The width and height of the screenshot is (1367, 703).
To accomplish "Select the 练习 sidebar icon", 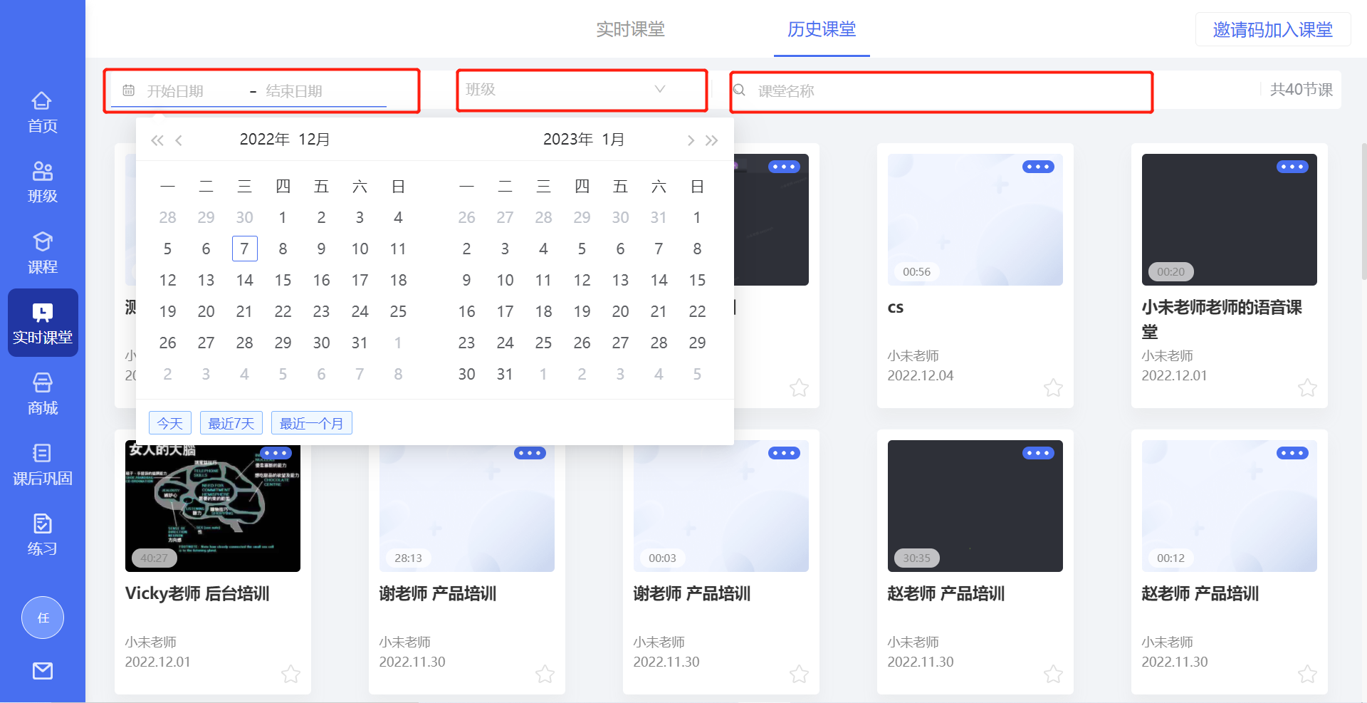I will coord(42,534).
